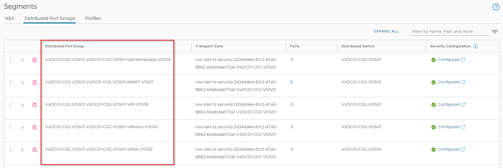Image resolution: width=503 pixels, height=168 pixels.
Task: Click Security Configuration column header
Action: pos(450,46)
